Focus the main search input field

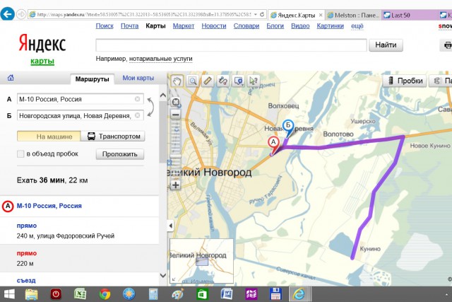[231, 45]
